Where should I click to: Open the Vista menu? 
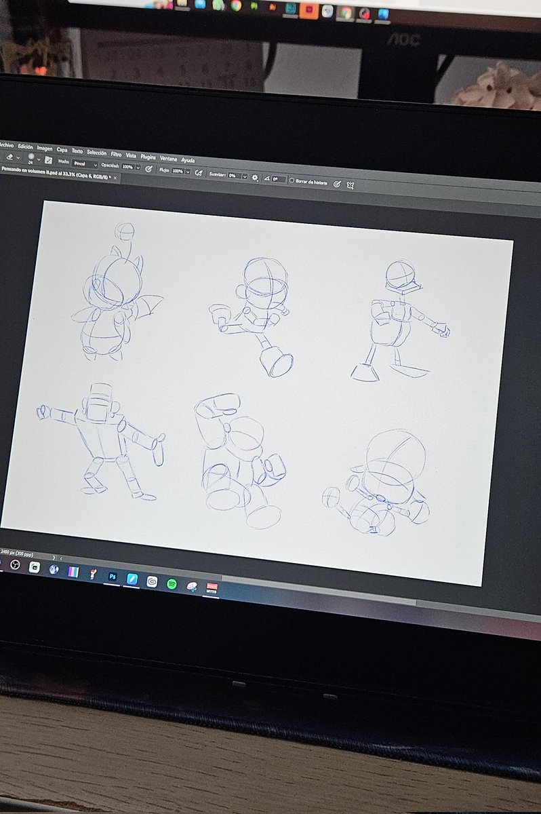coord(131,155)
